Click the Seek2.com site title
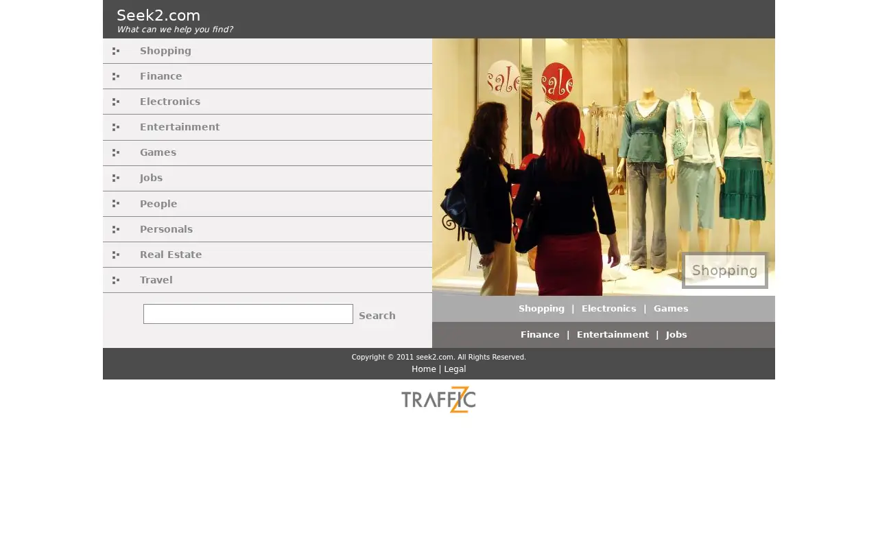This screenshot has width=878, height=549. coord(158,15)
